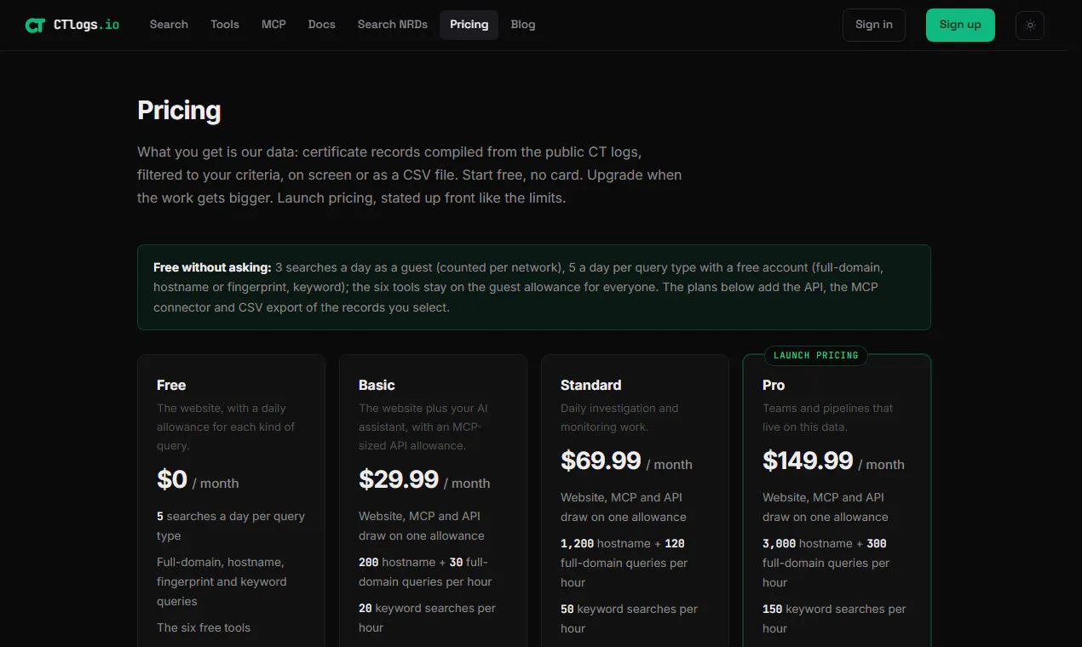Click the Basic plan title
The image size is (1082, 647).
377,385
